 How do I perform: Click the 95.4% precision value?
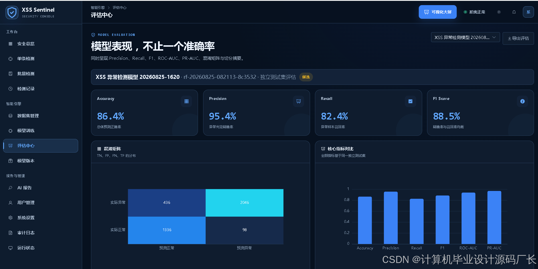tap(223, 116)
